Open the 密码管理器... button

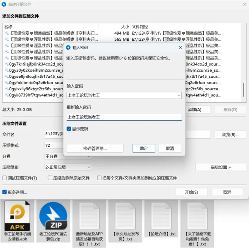click(95, 148)
